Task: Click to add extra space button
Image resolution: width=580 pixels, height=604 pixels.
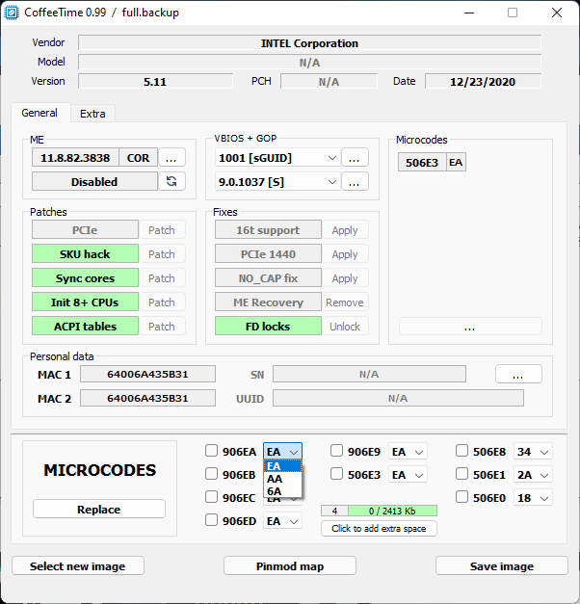Action: [379, 529]
